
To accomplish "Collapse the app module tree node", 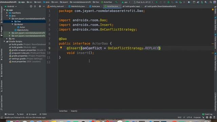I will pos(4,10).
